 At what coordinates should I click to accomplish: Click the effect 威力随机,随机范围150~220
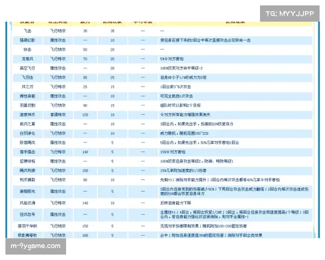click(184, 133)
